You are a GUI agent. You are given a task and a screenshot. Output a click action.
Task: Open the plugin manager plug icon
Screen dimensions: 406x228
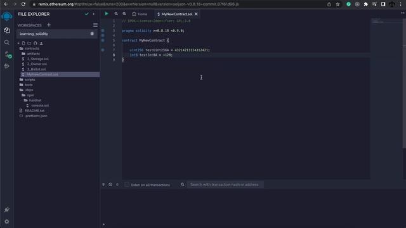tap(7, 210)
